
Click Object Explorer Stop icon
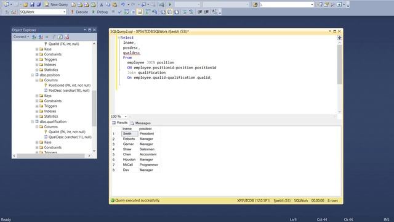[x=47, y=37]
